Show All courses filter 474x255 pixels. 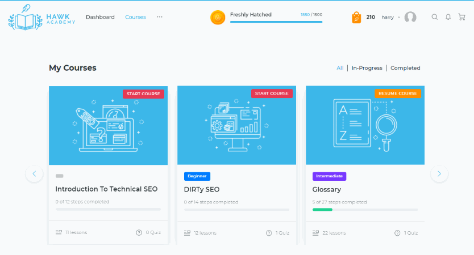click(x=340, y=68)
